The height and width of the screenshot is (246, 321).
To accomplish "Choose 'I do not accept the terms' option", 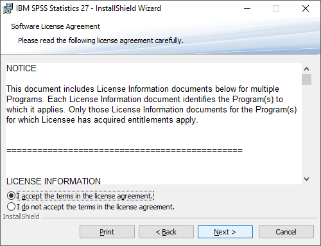I will tap(11, 207).
